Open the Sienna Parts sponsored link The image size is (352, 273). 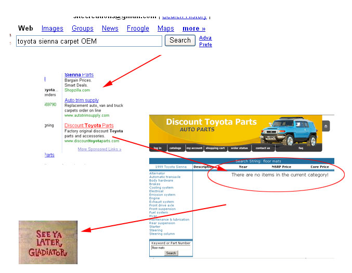coord(79,75)
